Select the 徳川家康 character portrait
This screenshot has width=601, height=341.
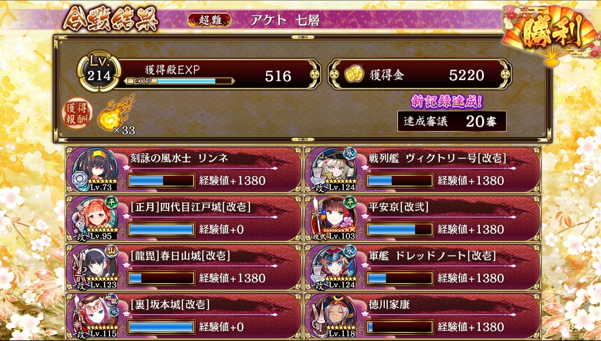point(334,316)
